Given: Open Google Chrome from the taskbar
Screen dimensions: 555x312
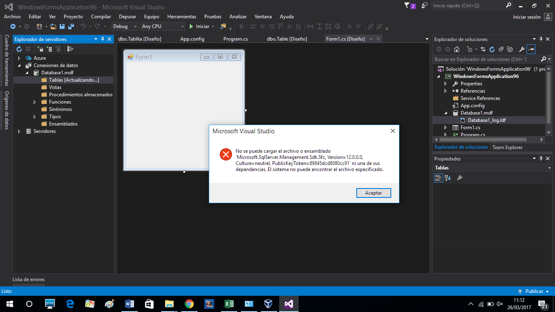Looking at the screenshot, I should (x=189, y=304).
